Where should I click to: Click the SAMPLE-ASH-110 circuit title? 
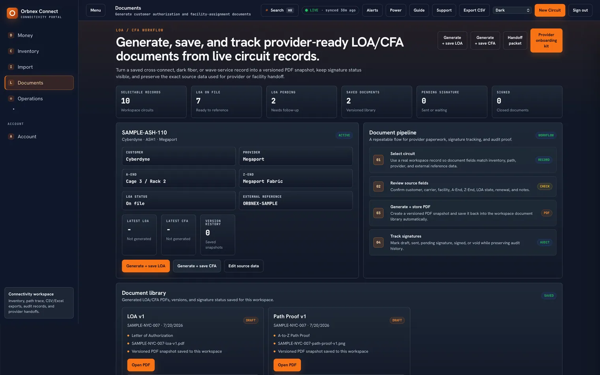pyautogui.click(x=144, y=133)
